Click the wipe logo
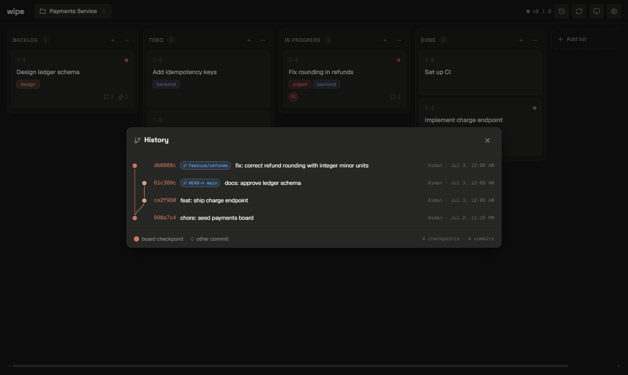Image resolution: width=628 pixels, height=375 pixels. point(16,11)
